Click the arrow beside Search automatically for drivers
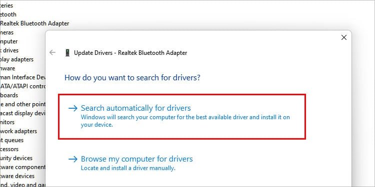Screen dimensions: 375x187 point(73,108)
